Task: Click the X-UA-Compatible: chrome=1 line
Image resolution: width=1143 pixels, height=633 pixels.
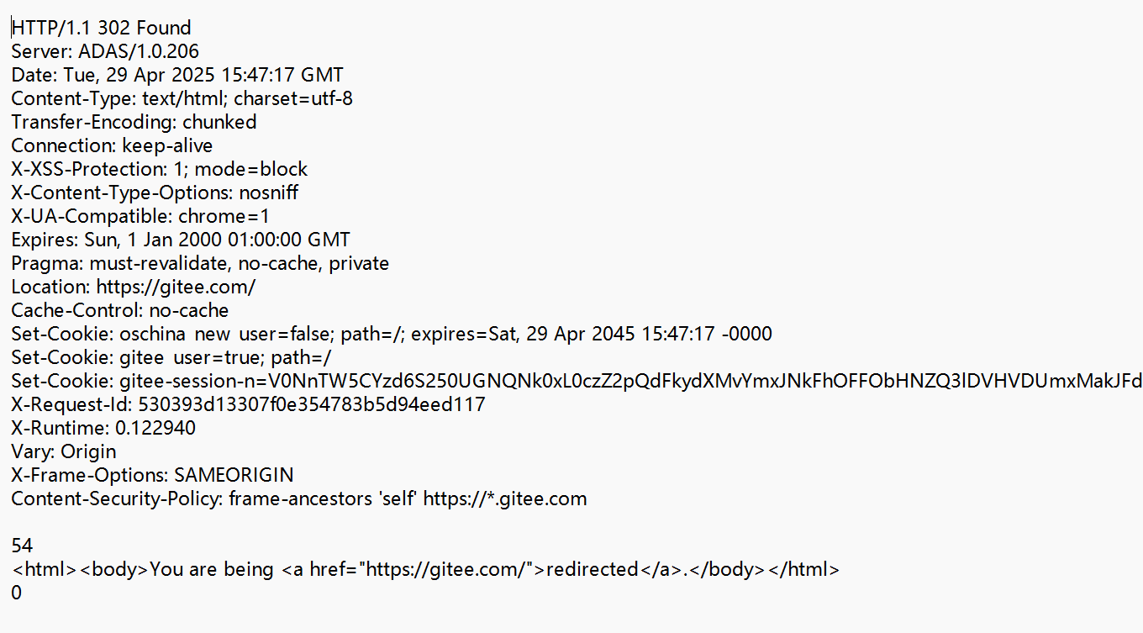Action: [140, 216]
